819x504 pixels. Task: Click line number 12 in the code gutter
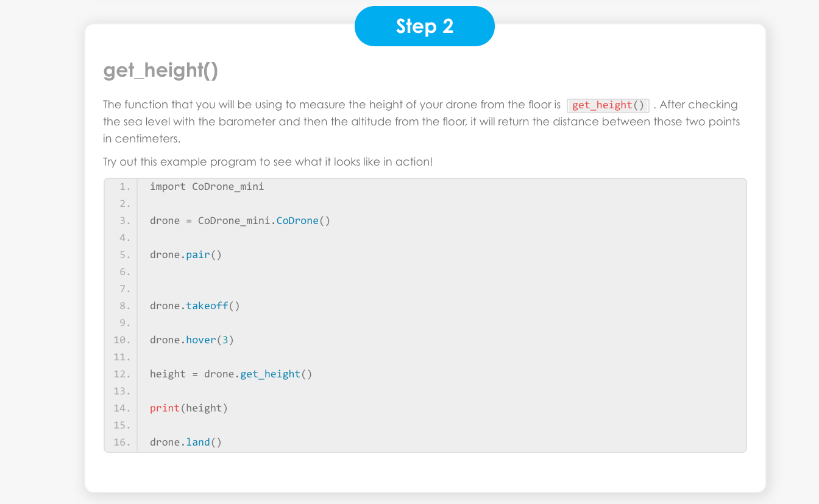point(122,374)
